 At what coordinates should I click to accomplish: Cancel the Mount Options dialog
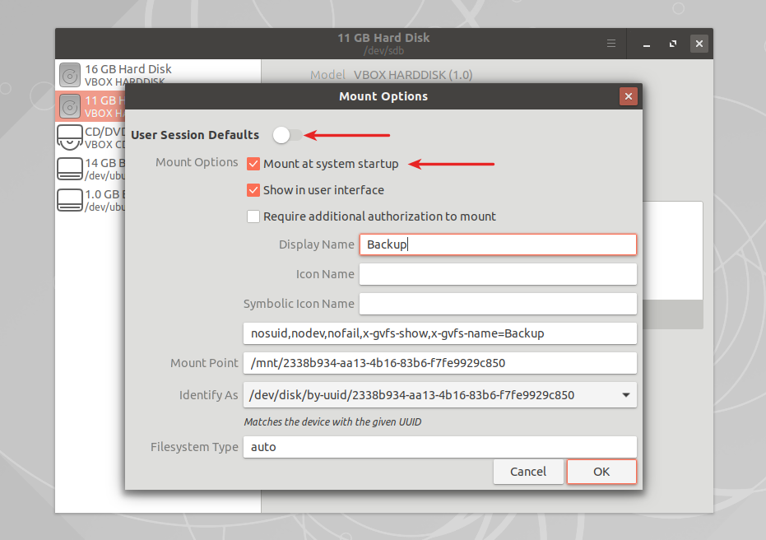(x=528, y=472)
